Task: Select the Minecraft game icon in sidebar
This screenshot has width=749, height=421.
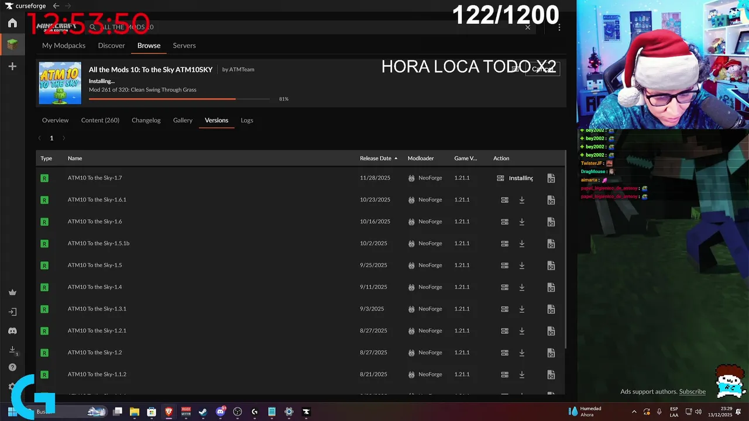Action: pos(12,44)
